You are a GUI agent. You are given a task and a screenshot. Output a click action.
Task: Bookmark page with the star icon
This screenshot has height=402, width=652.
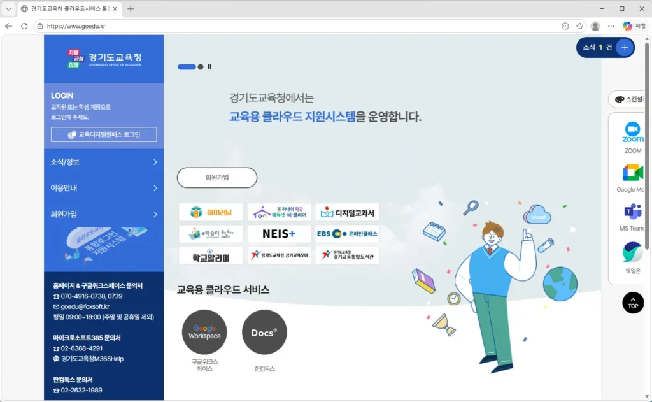tap(579, 26)
